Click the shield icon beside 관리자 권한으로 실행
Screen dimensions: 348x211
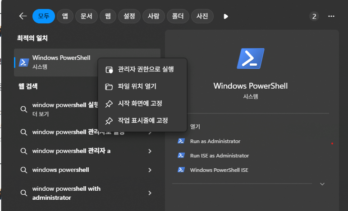pos(109,70)
